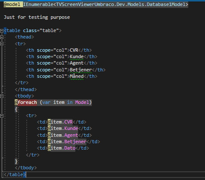
Task: Click the opening brace below foreach
Action: [x=16, y=109]
